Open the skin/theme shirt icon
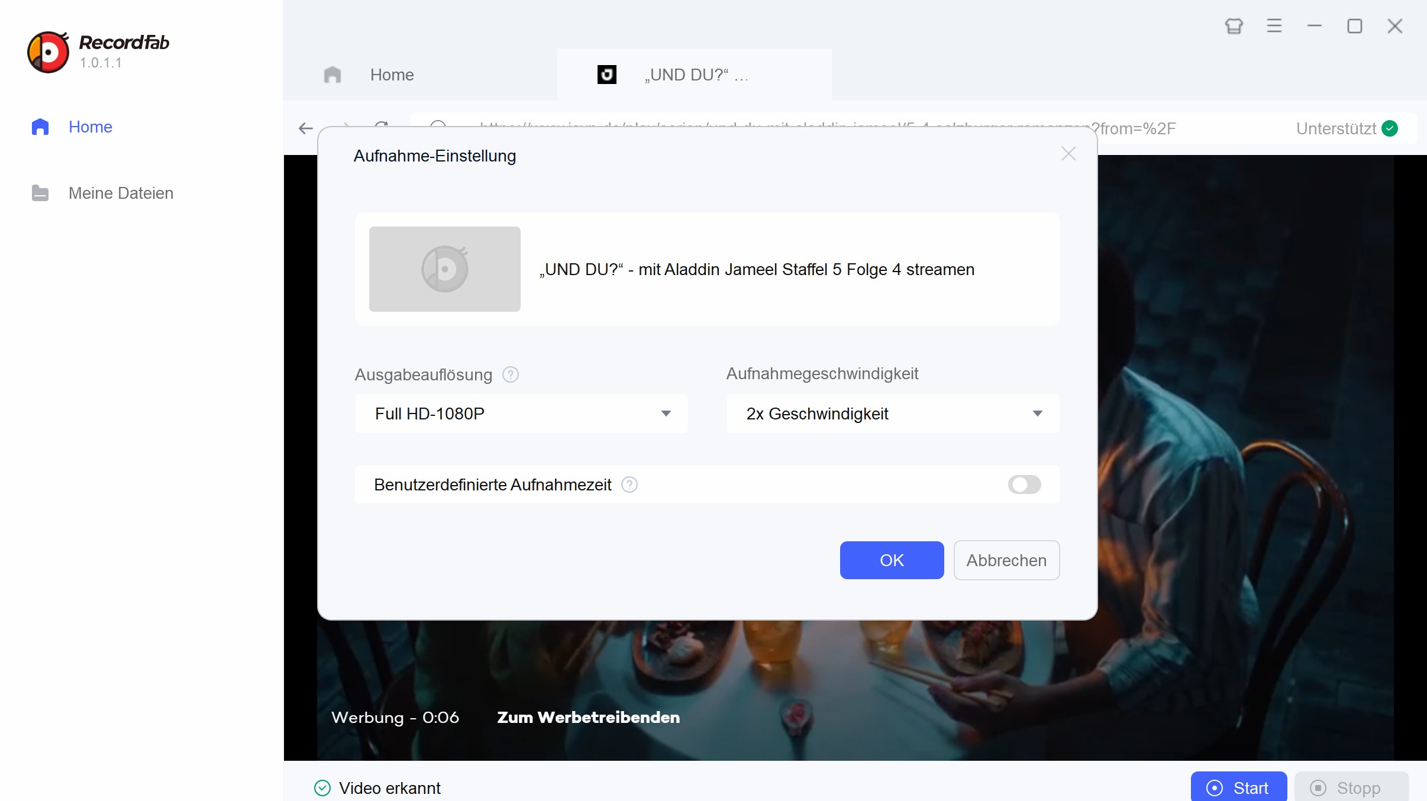 [1234, 26]
